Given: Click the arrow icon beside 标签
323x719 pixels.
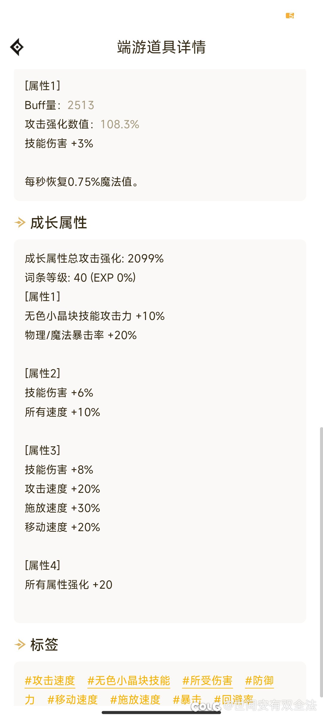Looking at the screenshot, I should [x=20, y=644].
